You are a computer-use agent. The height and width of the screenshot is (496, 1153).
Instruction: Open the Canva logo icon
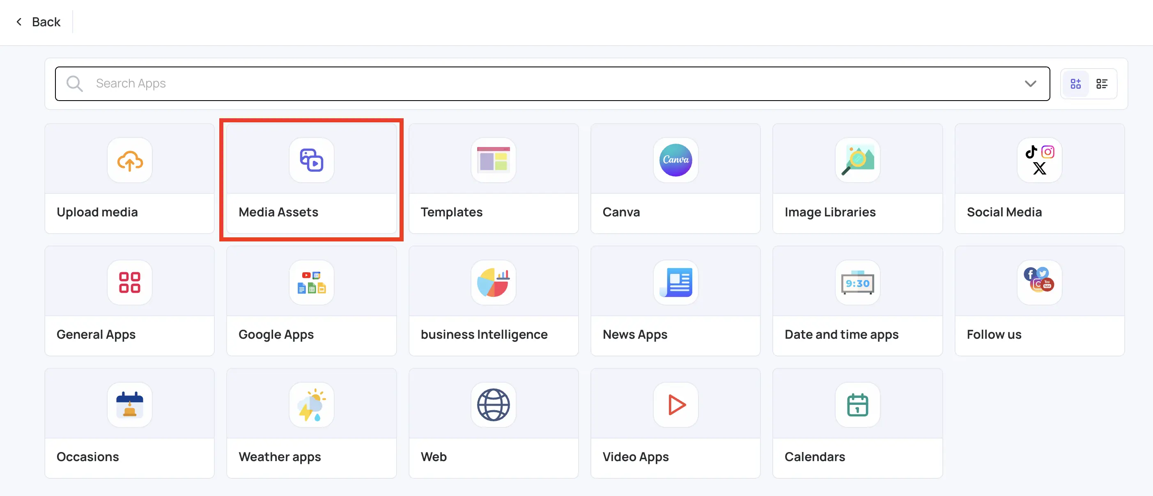tap(675, 160)
